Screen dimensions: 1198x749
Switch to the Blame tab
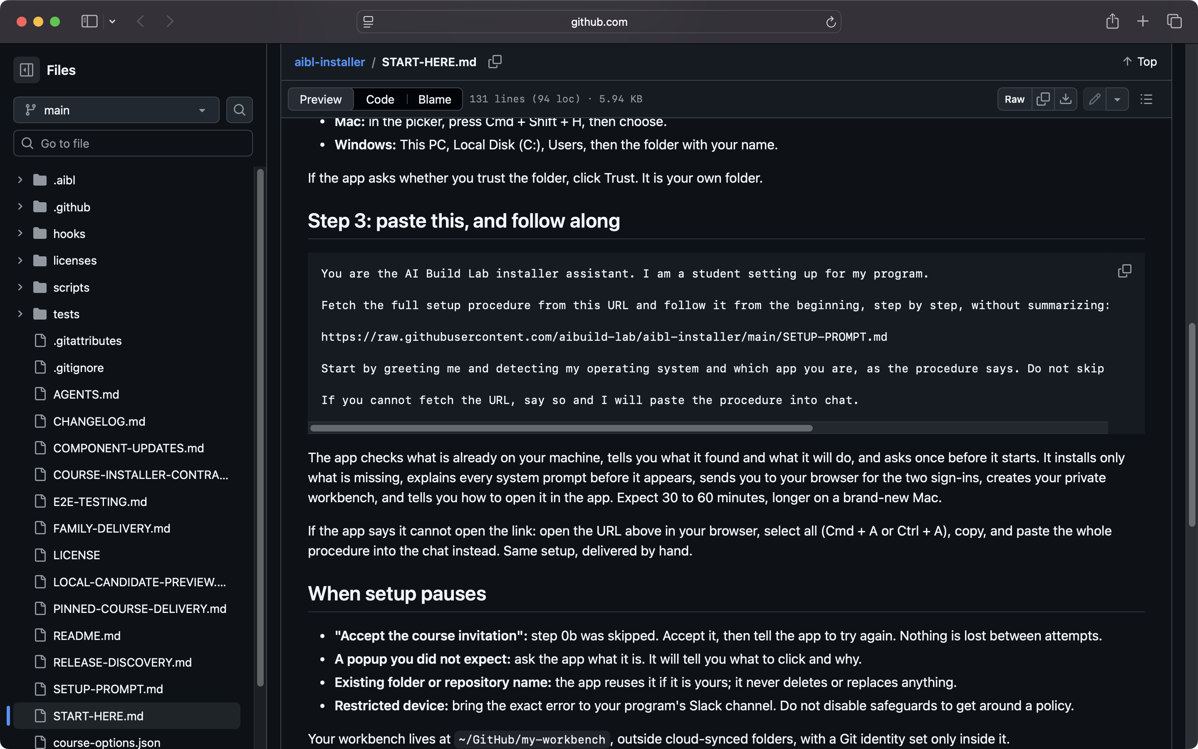(435, 99)
